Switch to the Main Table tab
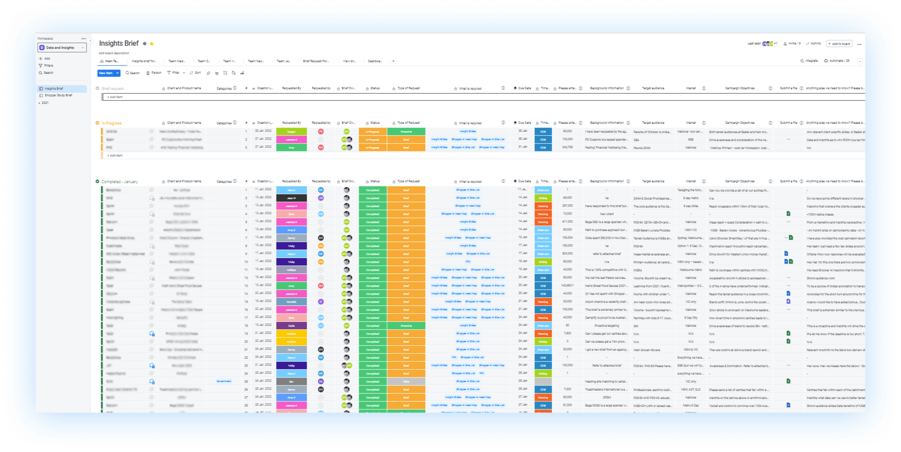Viewport: 901px width, 452px height. pos(110,61)
